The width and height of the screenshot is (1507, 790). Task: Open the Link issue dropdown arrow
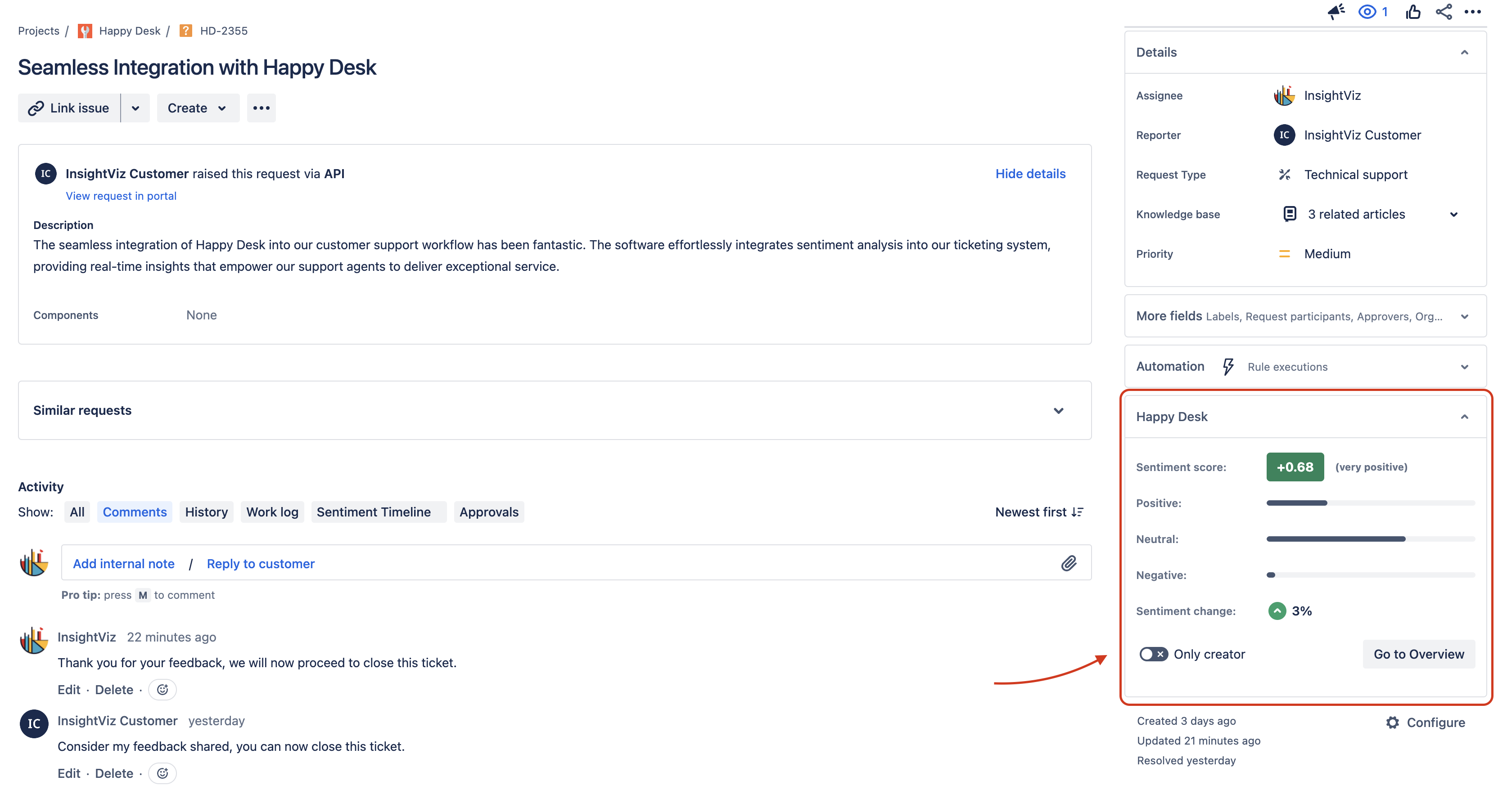[x=135, y=108]
